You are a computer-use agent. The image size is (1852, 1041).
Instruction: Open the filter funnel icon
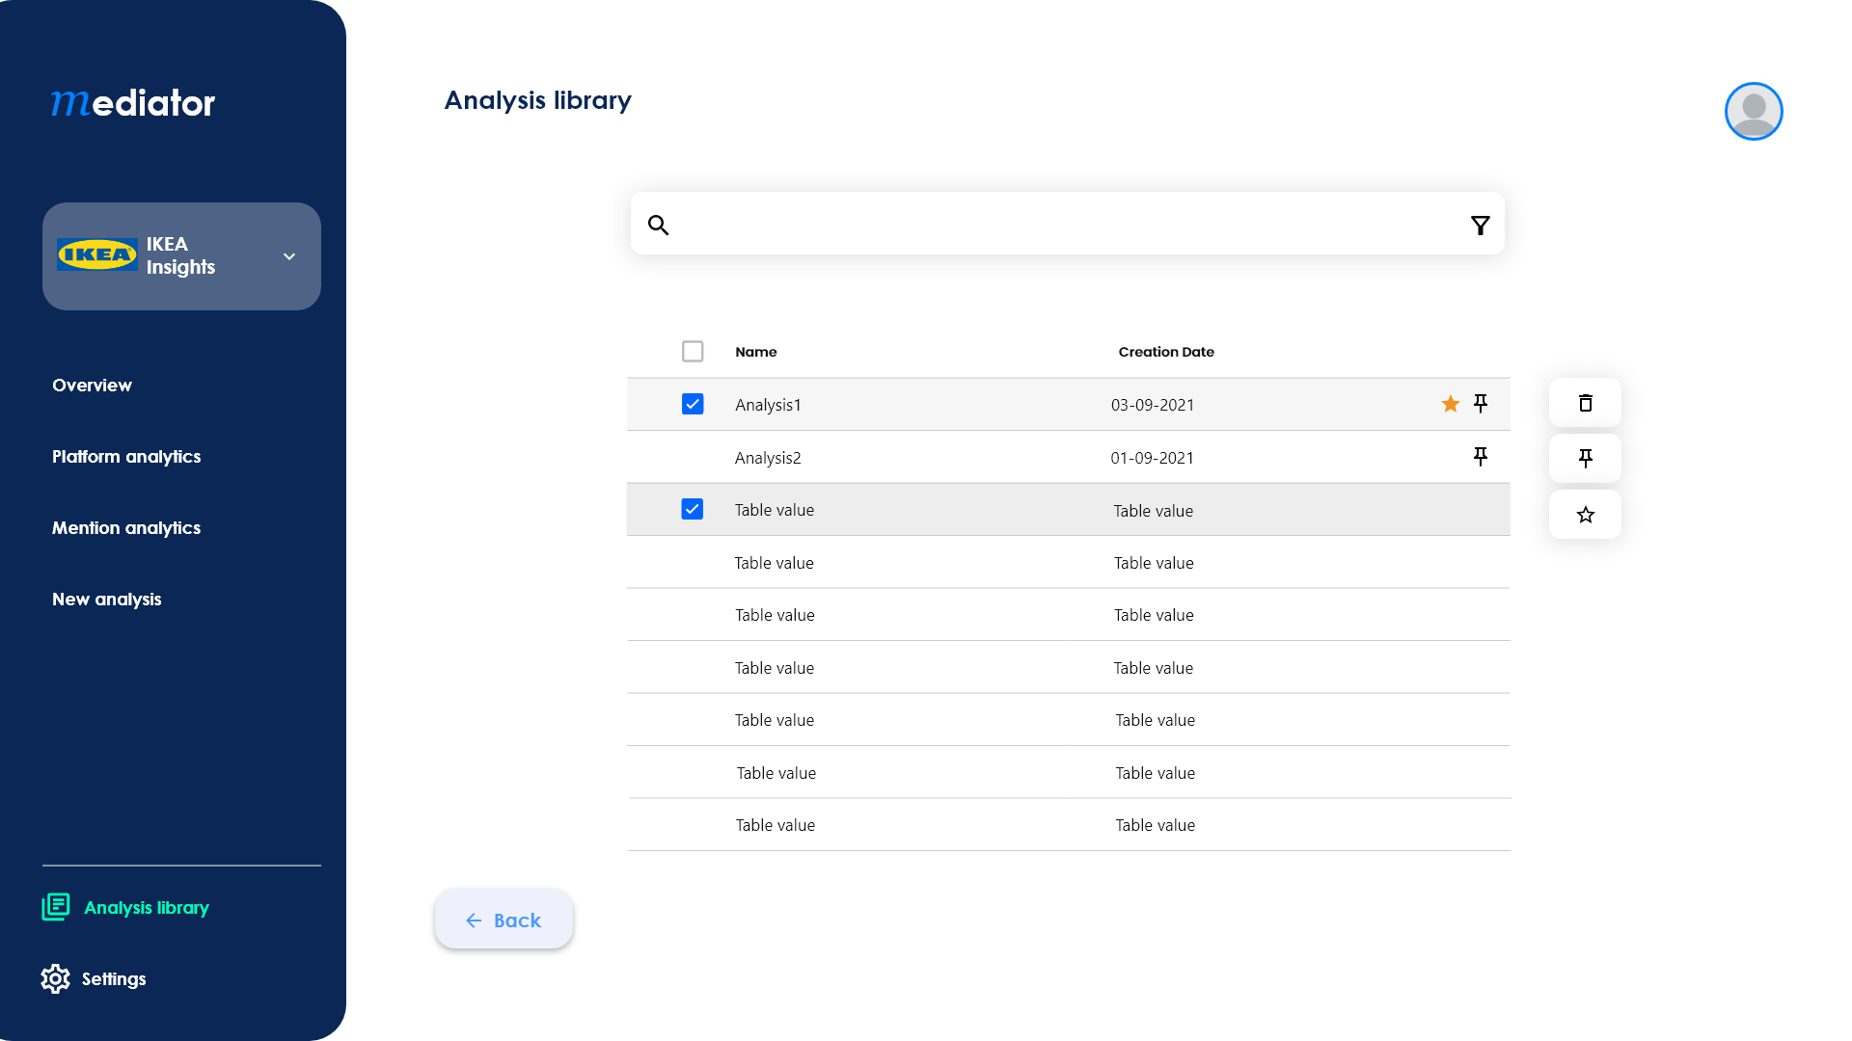click(x=1480, y=225)
